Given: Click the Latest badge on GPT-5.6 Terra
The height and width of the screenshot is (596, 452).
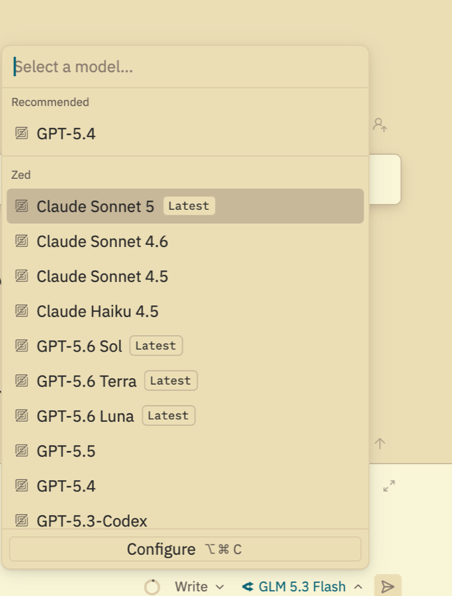Looking at the screenshot, I should [171, 381].
